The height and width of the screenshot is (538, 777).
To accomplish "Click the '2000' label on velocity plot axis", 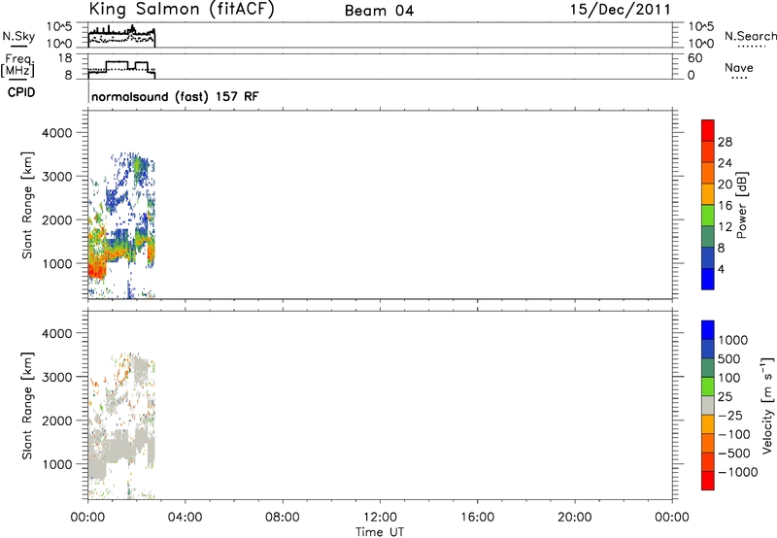I will pyautogui.click(x=57, y=420).
